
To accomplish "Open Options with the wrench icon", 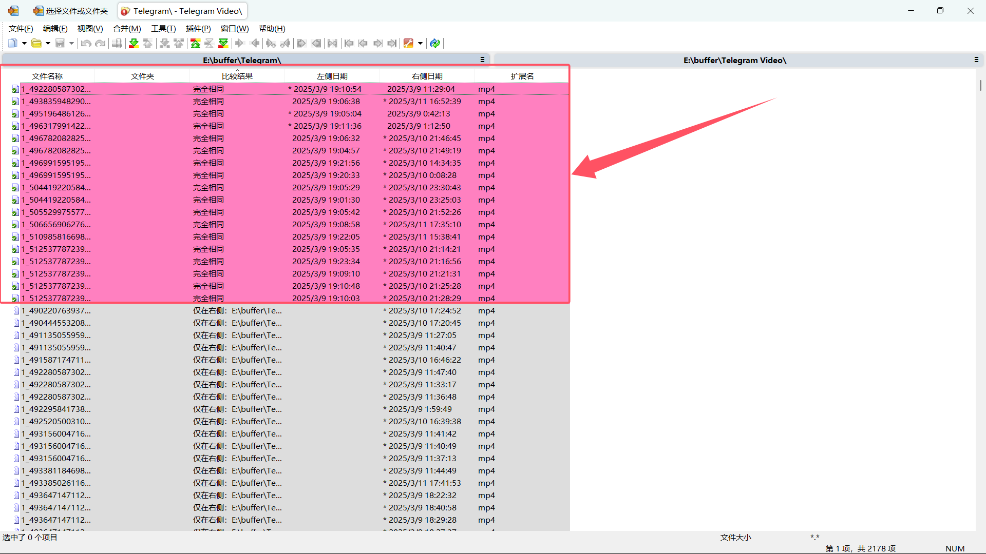I will [x=408, y=43].
